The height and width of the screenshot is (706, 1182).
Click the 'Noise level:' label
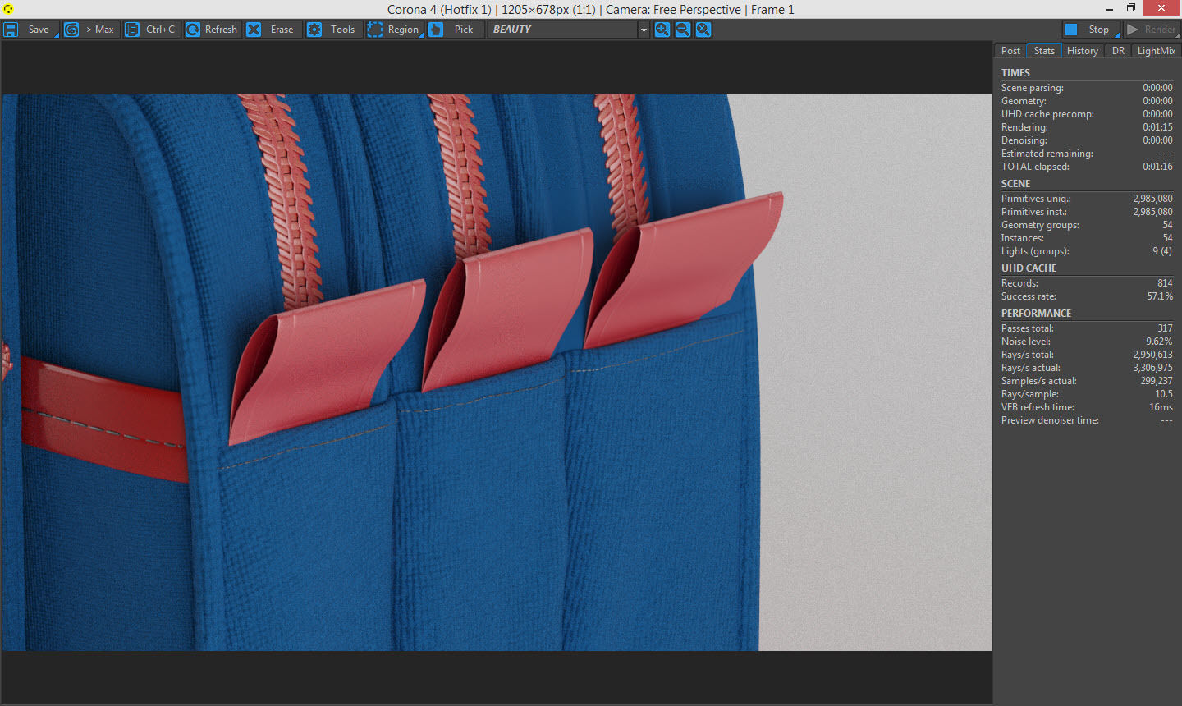[x=1025, y=342]
